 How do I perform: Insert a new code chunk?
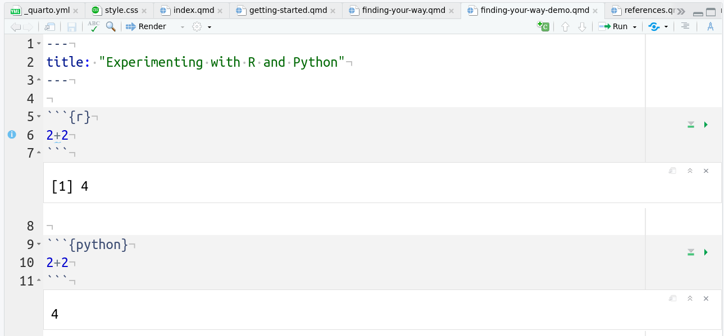pos(543,26)
